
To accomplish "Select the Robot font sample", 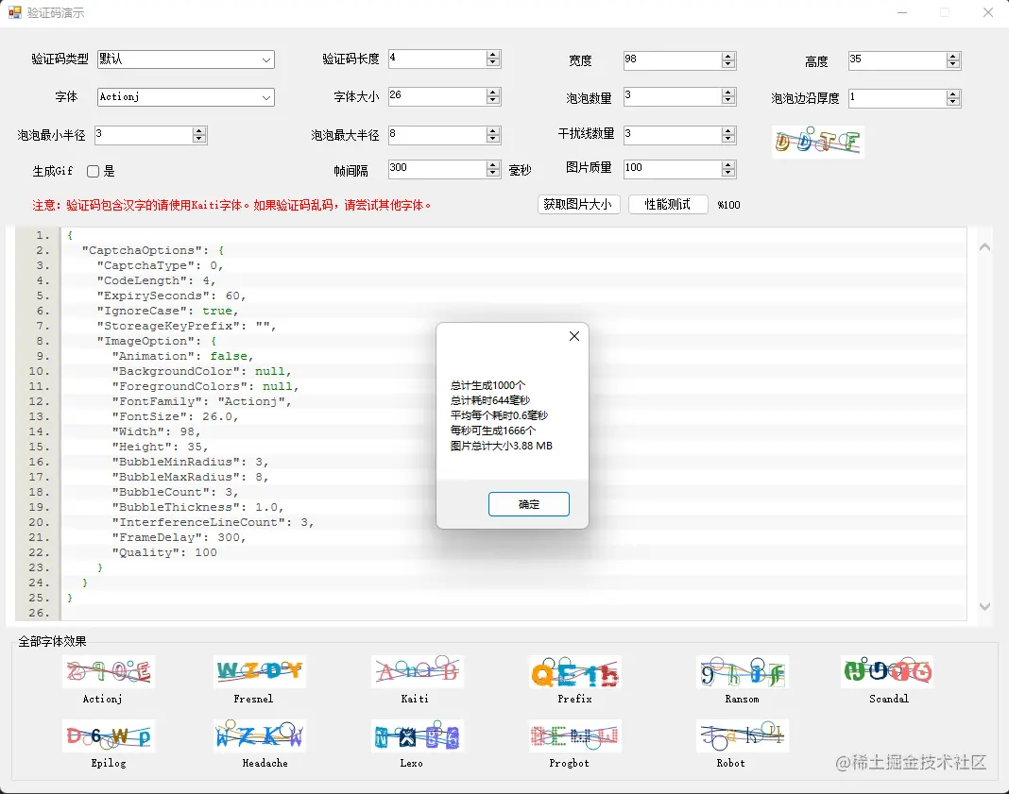I will pyautogui.click(x=743, y=735).
